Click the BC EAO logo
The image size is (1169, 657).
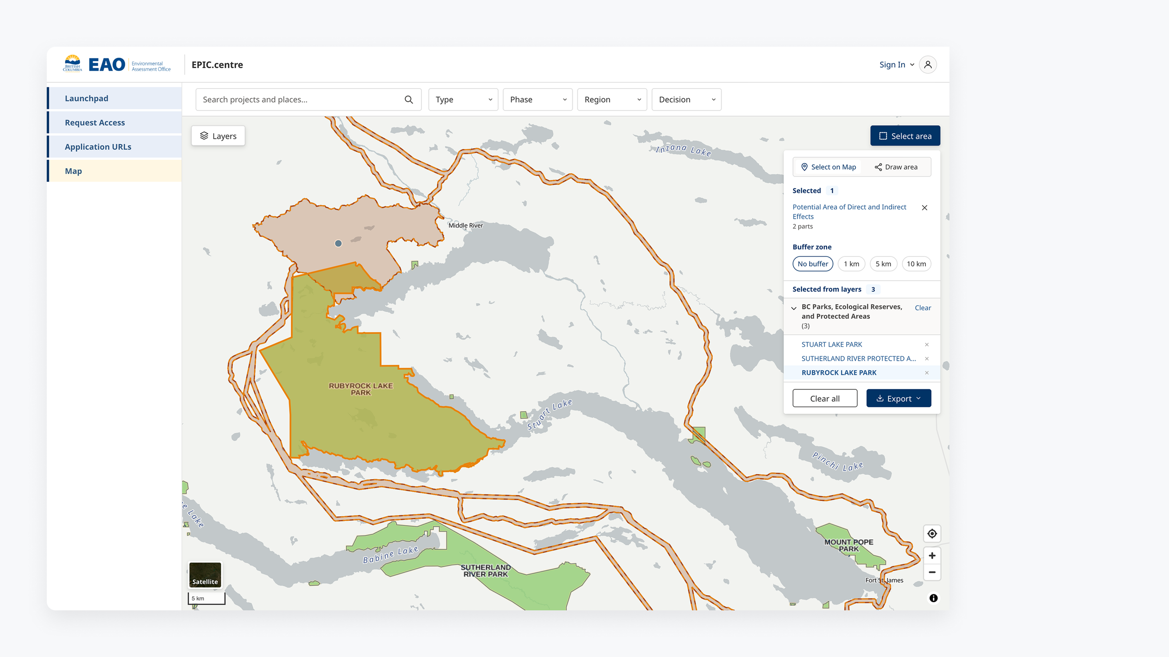tap(117, 64)
